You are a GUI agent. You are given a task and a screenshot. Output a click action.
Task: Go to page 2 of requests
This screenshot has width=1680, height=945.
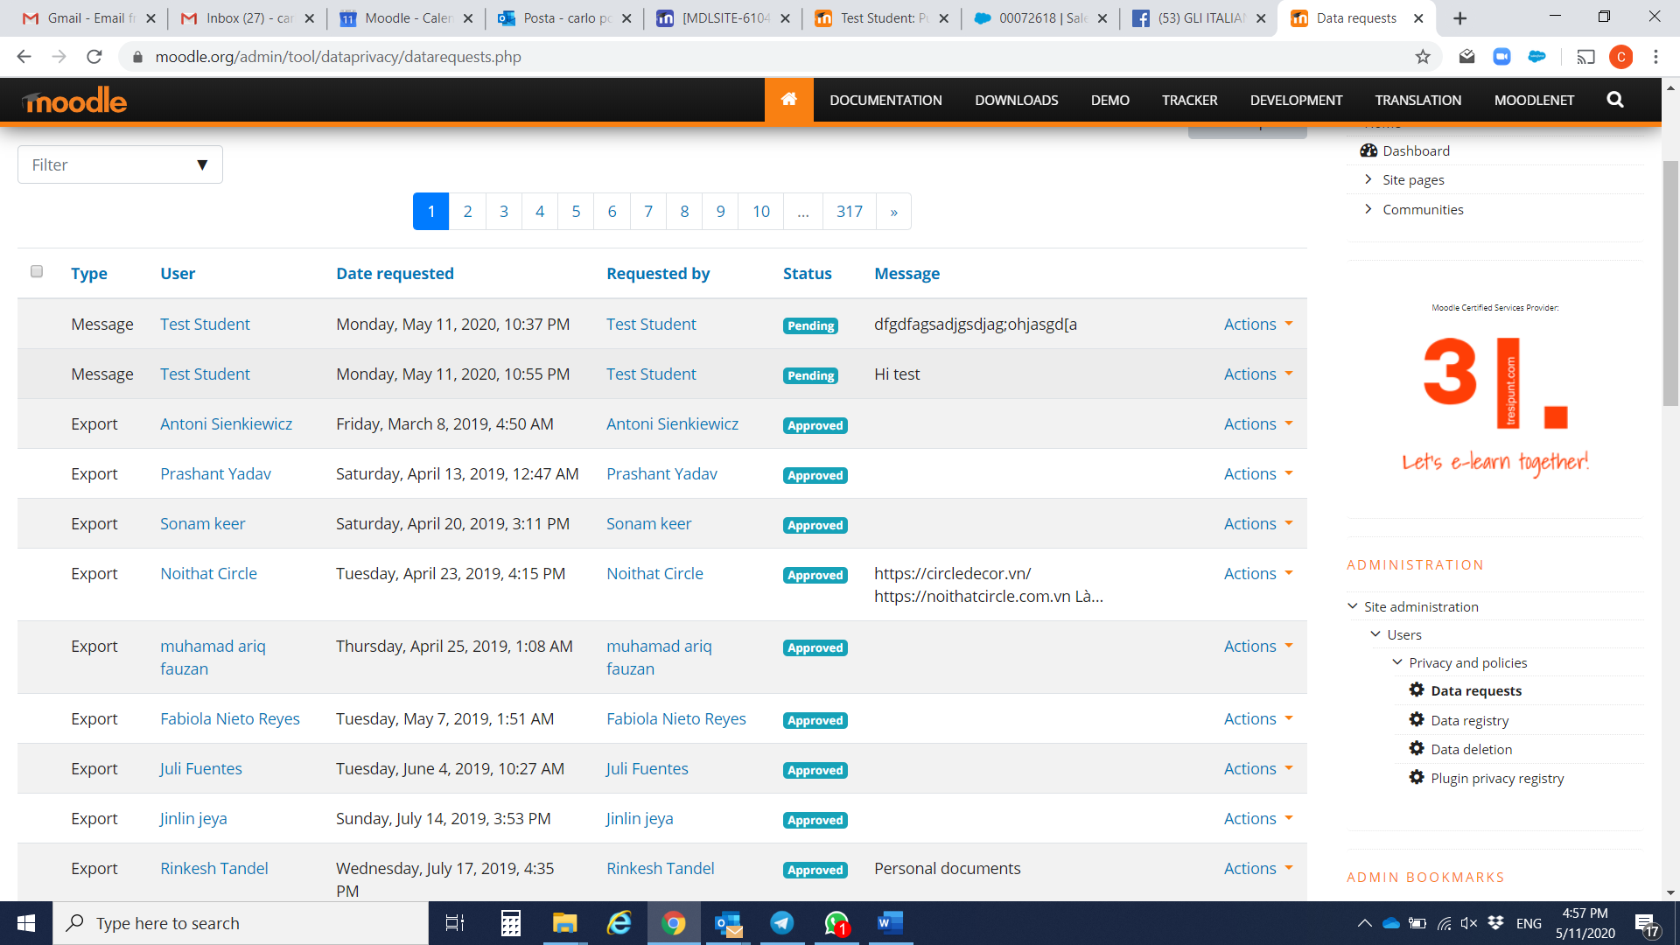(467, 211)
